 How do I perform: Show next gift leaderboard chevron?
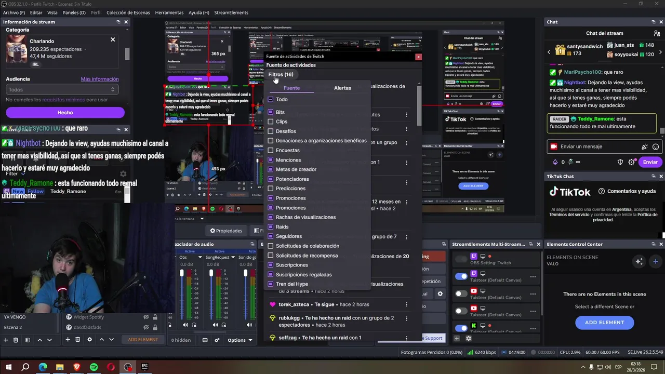coord(660,52)
